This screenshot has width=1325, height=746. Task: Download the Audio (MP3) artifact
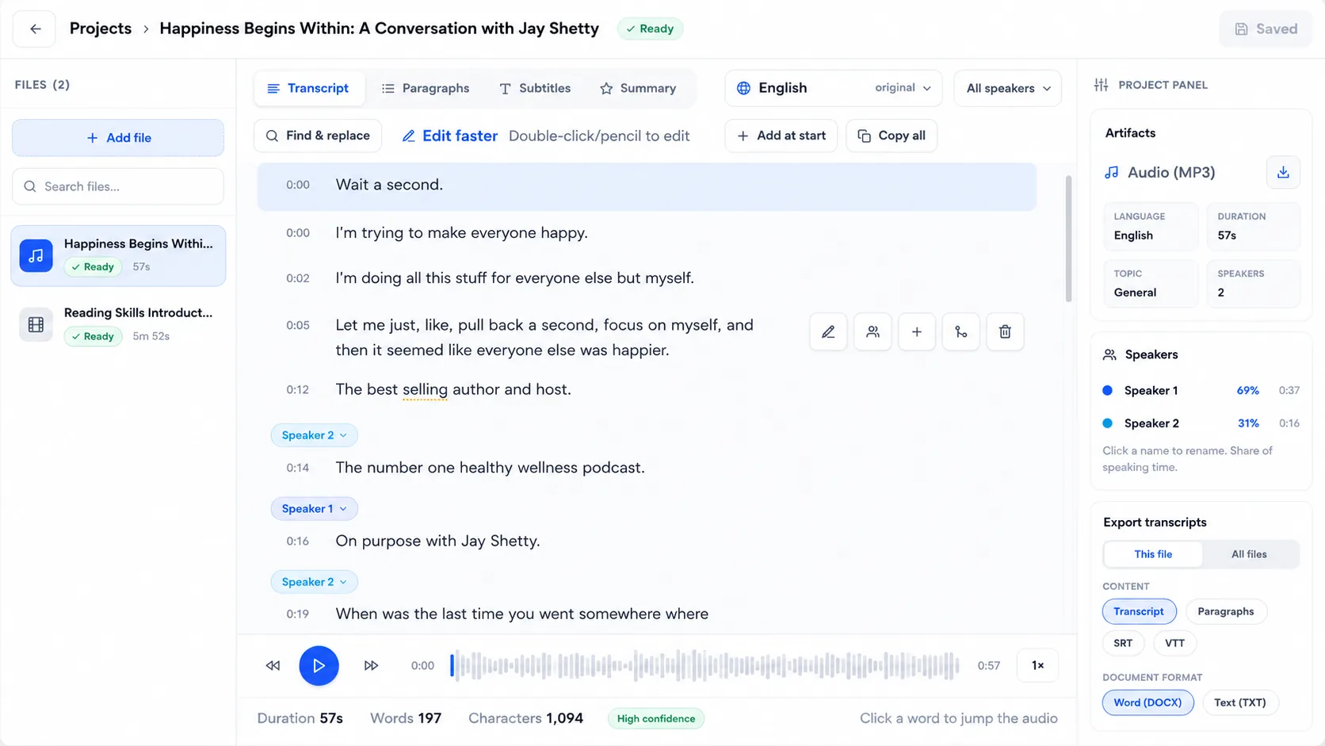point(1283,172)
